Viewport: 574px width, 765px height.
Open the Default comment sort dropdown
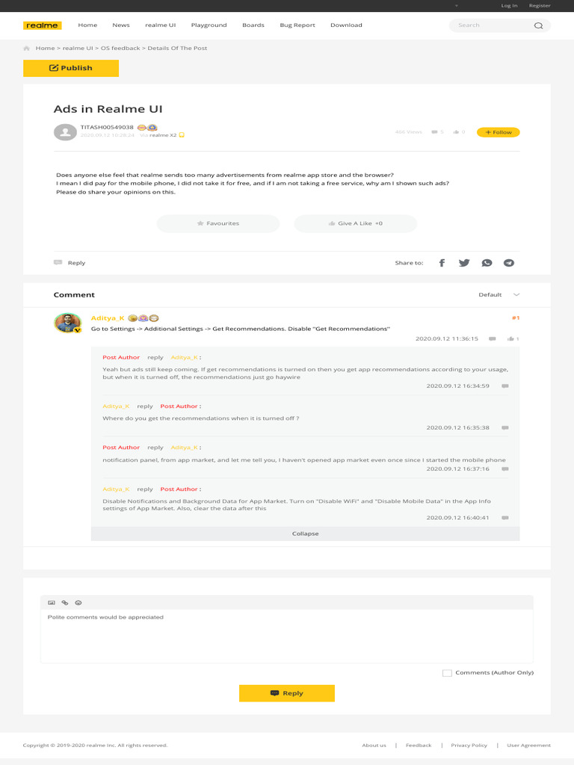[x=499, y=295]
